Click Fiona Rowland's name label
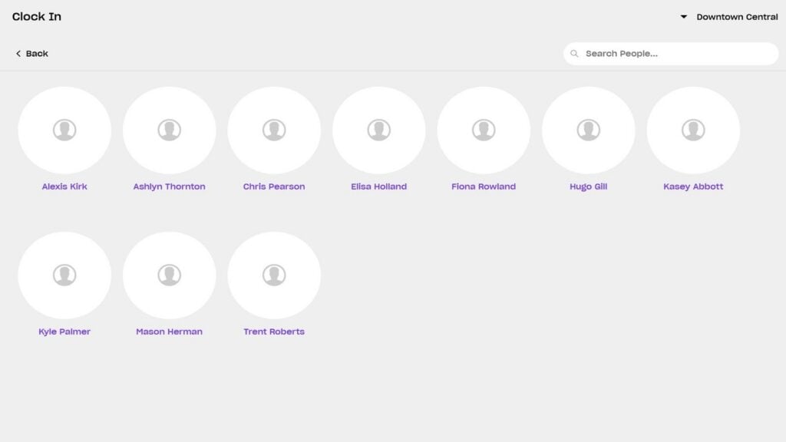 pos(484,186)
